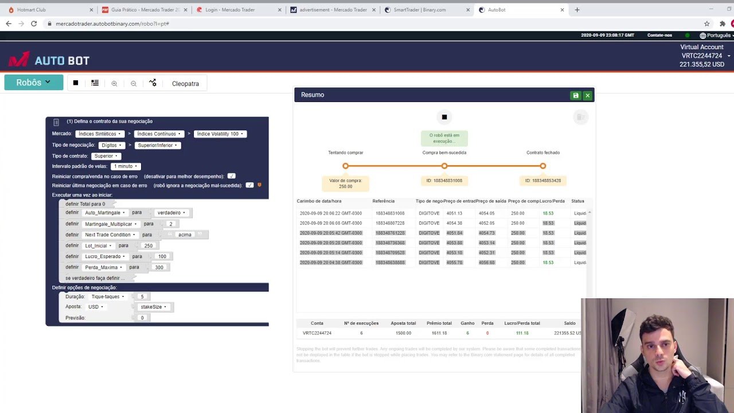Select the AutoBot browser tab

coord(521,10)
